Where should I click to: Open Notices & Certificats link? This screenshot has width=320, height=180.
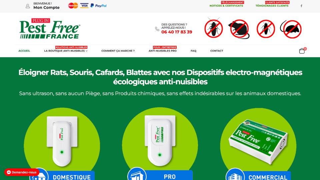pos(226,6)
